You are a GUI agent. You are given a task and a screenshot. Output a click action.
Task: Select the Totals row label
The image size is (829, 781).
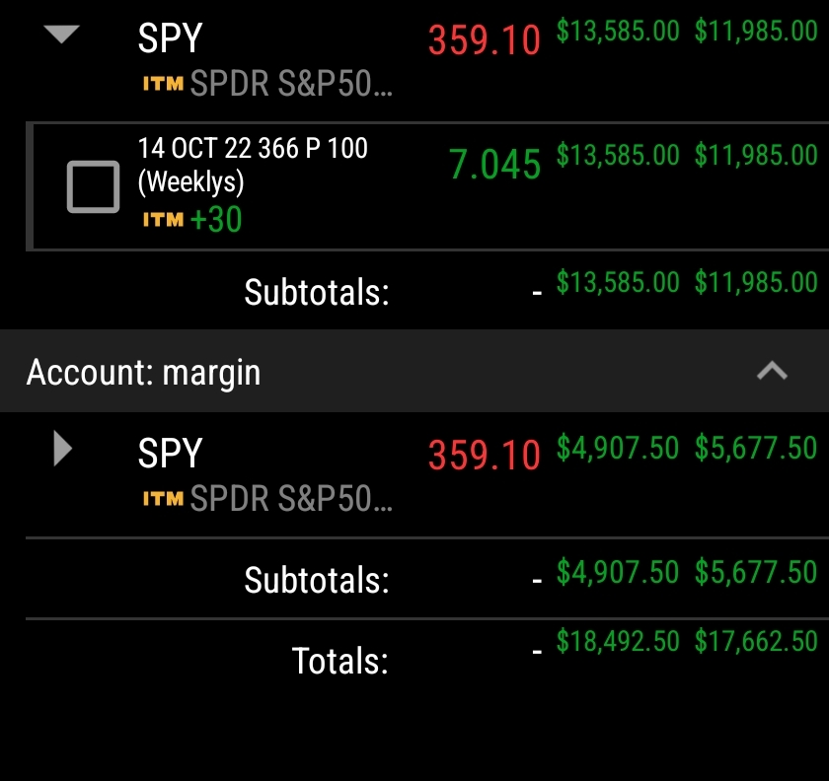point(339,661)
